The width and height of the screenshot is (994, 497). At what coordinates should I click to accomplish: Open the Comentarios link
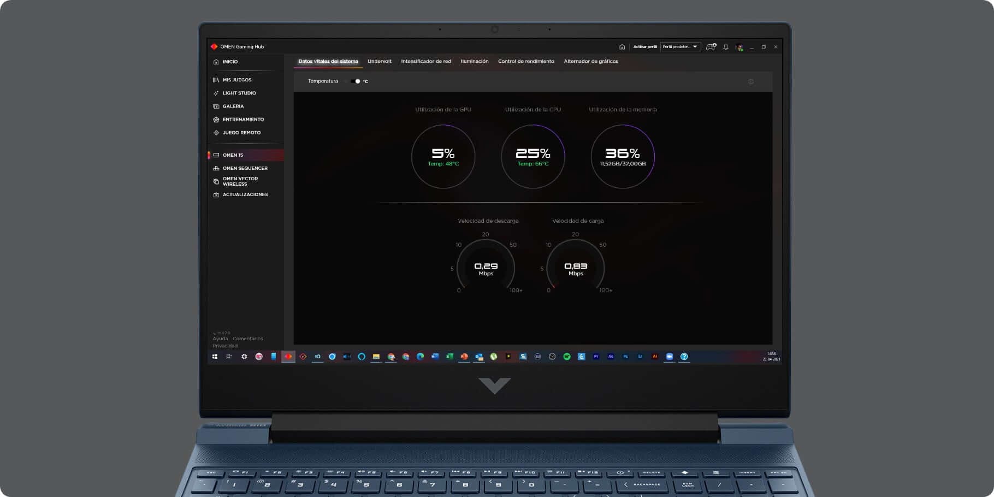pos(248,339)
